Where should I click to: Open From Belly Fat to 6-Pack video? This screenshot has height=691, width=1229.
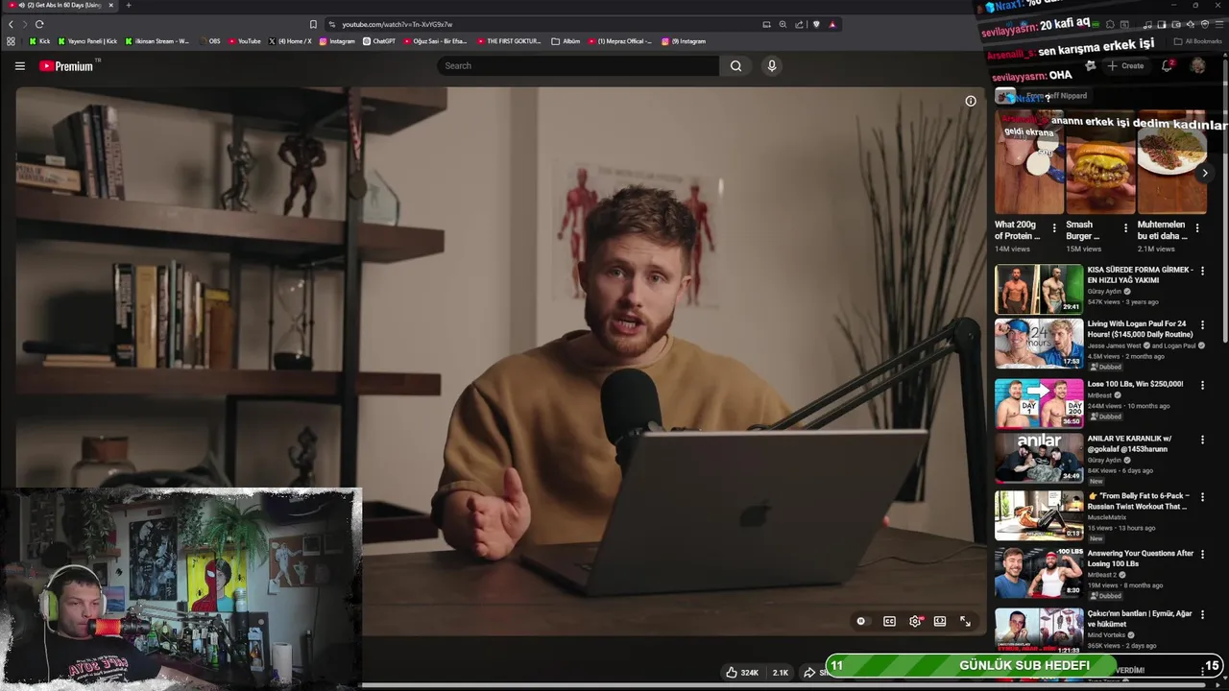tap(1039, 516)
